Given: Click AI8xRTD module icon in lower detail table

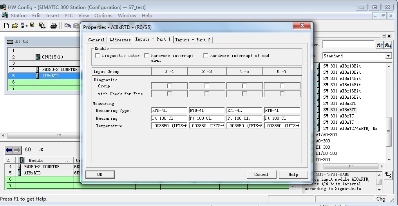Looking at the screenshot, I should [20, 173].
